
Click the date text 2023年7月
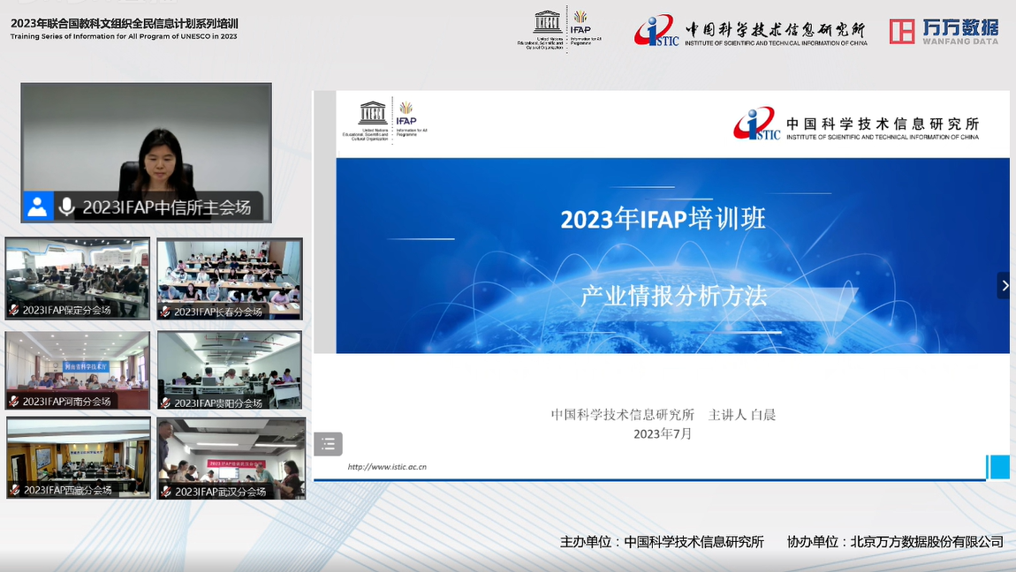pyautogui.click(x=663, y=434)
